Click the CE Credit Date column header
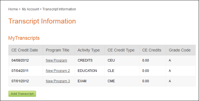 pyautogui.click(x=26, y=50)
